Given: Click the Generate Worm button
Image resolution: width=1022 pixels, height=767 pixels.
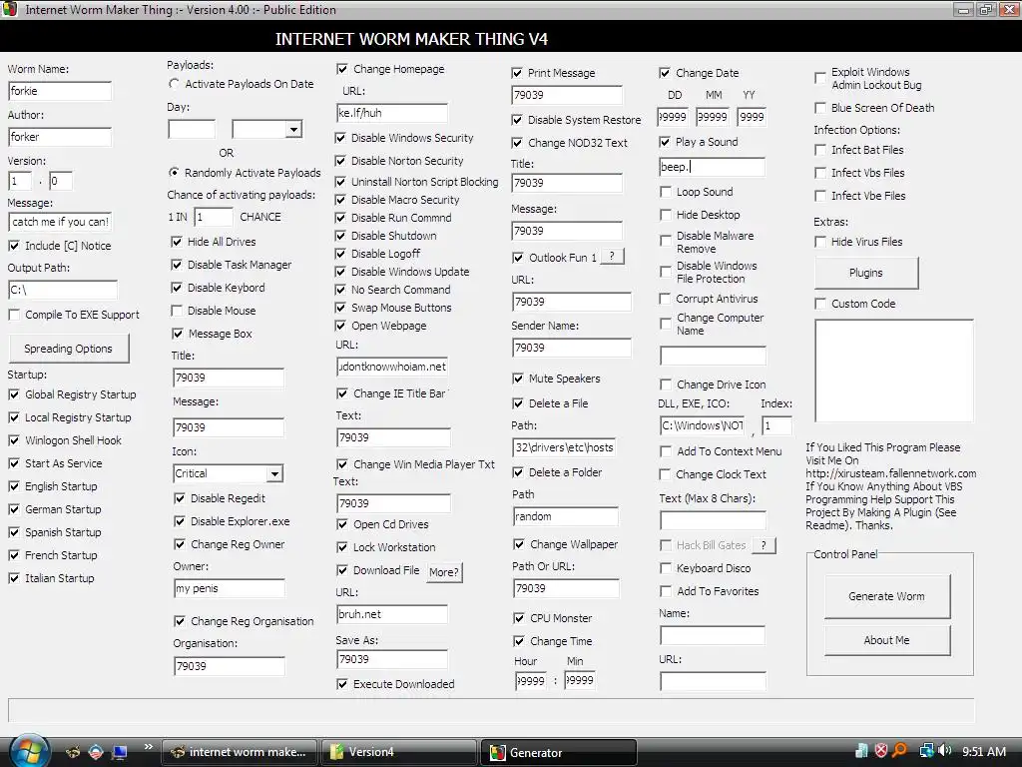Looking at the screenshot, I should [886, 596].
